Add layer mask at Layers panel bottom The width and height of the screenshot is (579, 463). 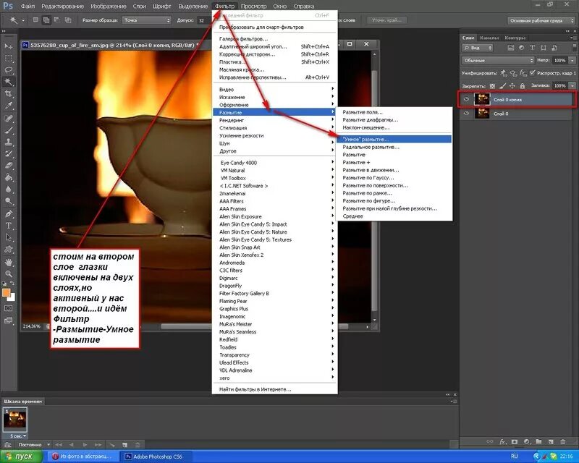click(x=515, y=441)
